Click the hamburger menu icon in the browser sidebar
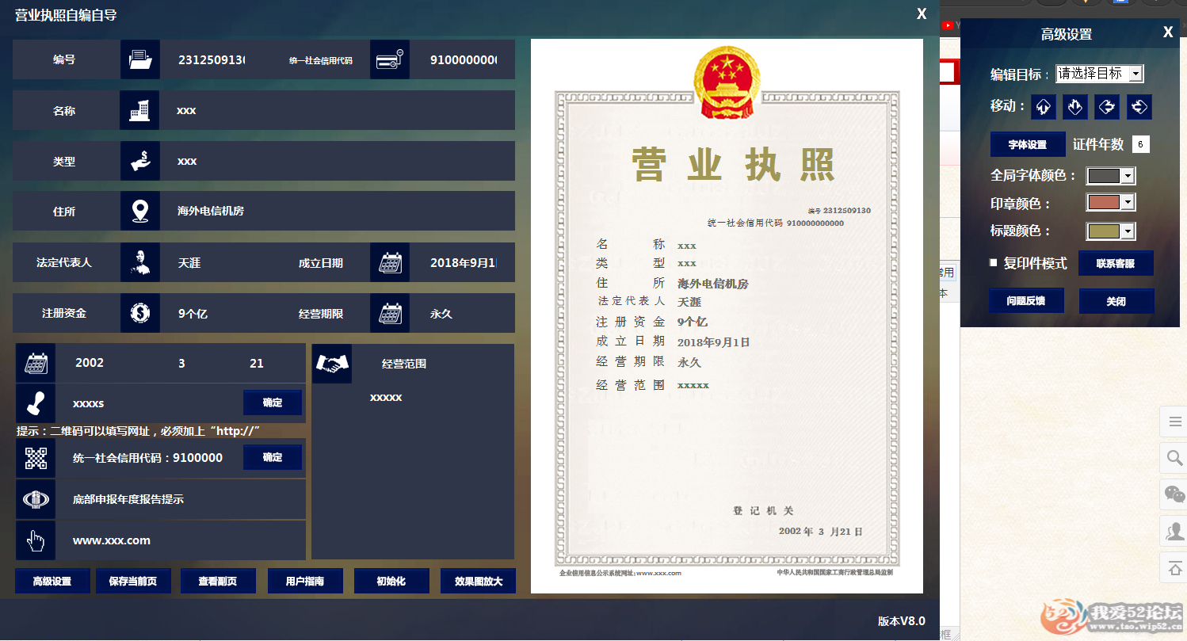The width and height of the screenshot is (1187, 641). (1174, 422)
